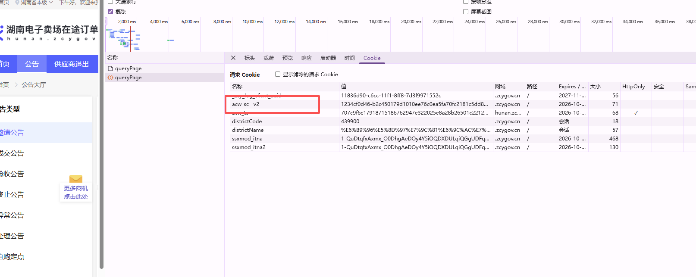
Task: Switch to the 标头 headers tab
Action: [x=250, y=58]
